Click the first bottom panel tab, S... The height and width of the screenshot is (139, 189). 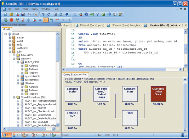[x=7, y=135]
